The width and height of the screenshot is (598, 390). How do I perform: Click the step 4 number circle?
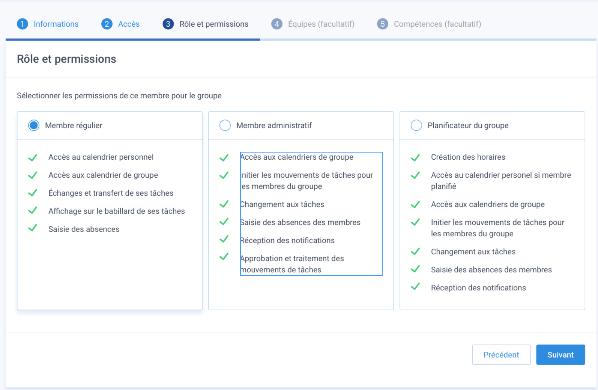pyautogui.click(x=277, y=24)
